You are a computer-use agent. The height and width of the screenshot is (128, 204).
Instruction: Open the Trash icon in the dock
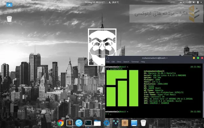143,123
